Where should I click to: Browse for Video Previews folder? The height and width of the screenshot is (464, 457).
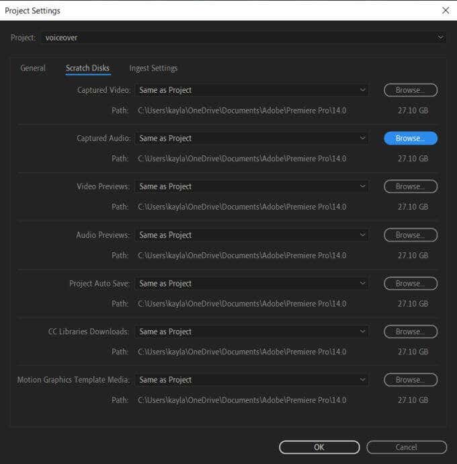tap(411, 186)
